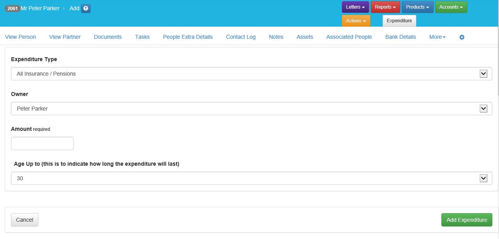Switch to the Documents tab

pos(108,37)
